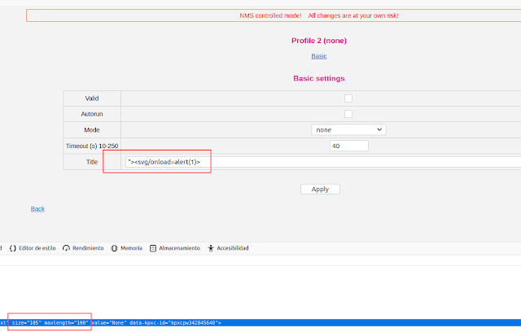This screenshot has width=521, height=332.
Task: Click the Title row label
Action: 92,162
